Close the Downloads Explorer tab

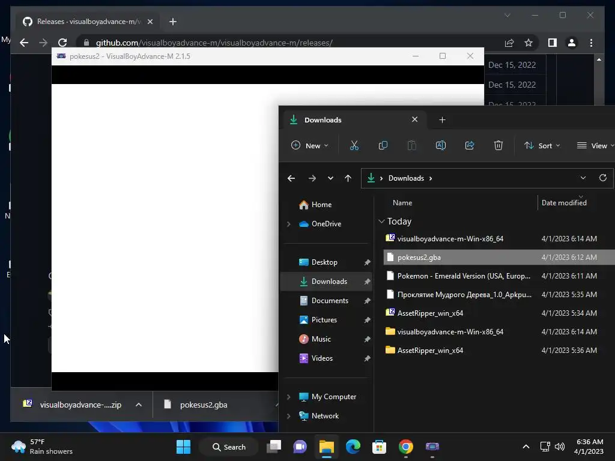pos(414,119)
